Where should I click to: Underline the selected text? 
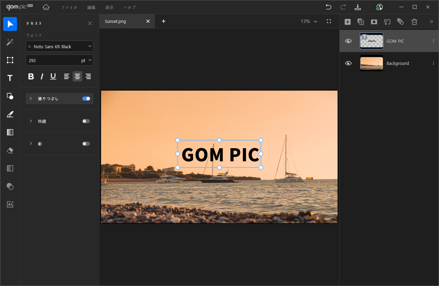[x=53, y=76]
